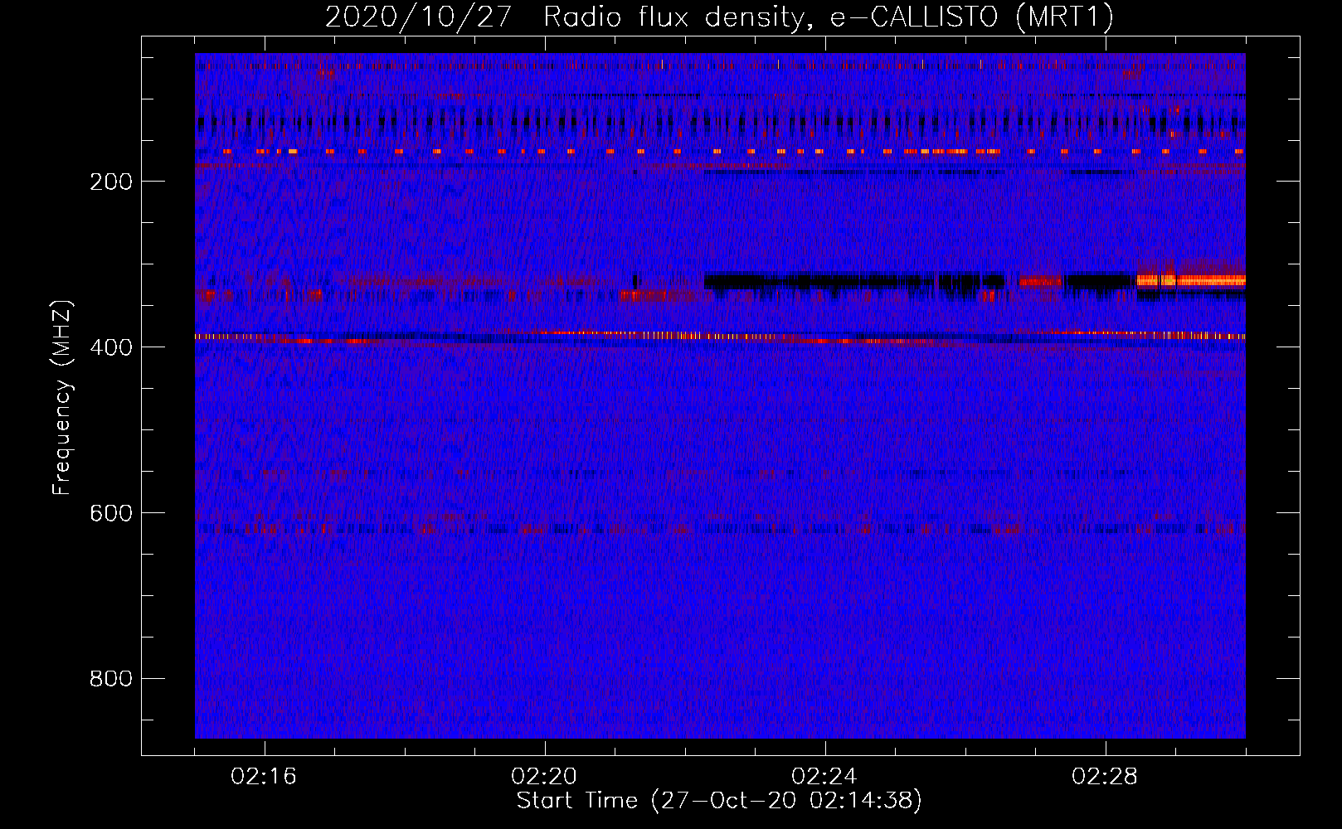Click the 400 frequency tick label
The height and width of the screenshot is (829, 1342).
click(111, 347)
